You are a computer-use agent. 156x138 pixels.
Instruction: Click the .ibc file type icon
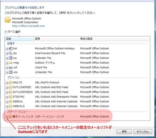(11, 53)
